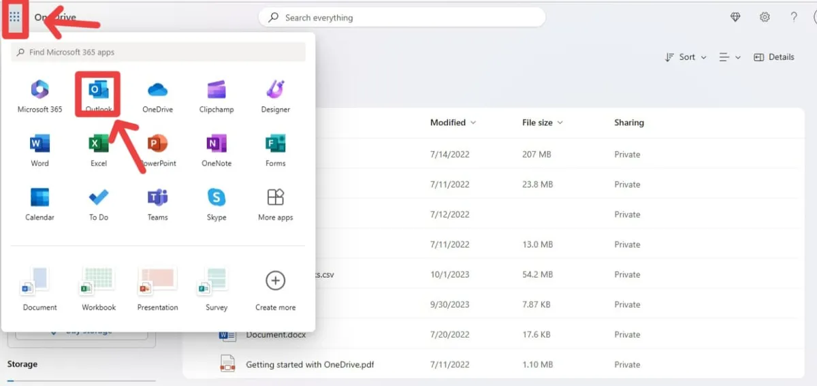Select the 7/12/2022 modified date
Viewport: 817px width, 386px height.
449,214
